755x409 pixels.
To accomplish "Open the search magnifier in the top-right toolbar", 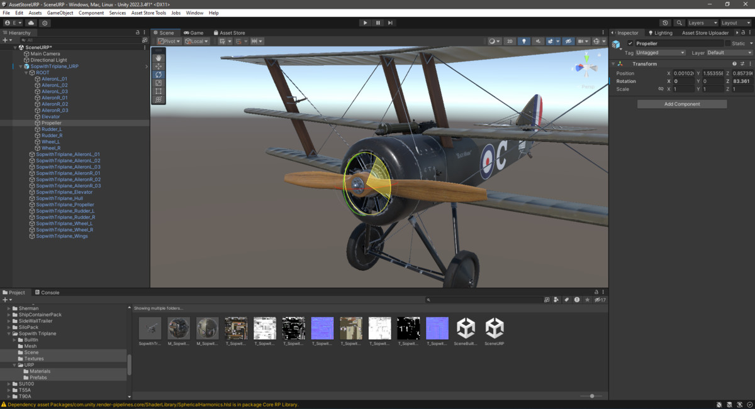I will [x=679, y=22].
